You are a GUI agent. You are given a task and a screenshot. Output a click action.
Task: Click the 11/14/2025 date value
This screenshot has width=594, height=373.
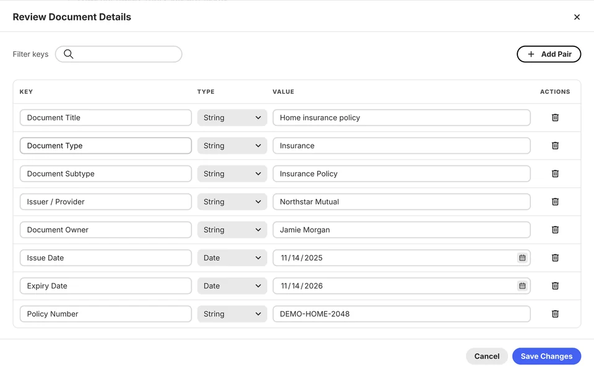(301, 258)
